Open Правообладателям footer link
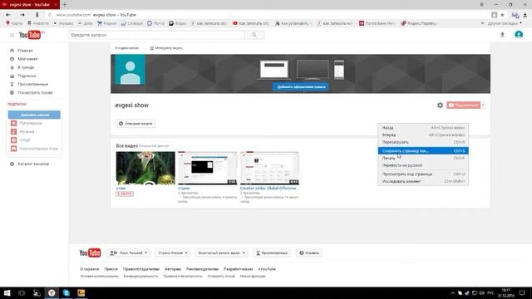 [141, 269]
